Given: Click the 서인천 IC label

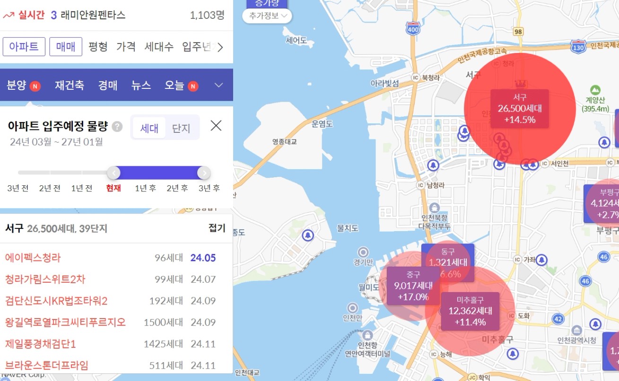Looking at the screenshot, I should (x=556, y=164).
